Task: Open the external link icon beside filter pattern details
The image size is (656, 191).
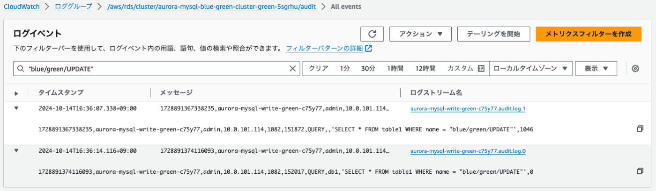Action: 369,48
